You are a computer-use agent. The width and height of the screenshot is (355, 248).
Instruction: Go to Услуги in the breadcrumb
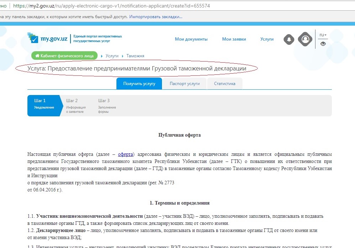coord(112,56)
